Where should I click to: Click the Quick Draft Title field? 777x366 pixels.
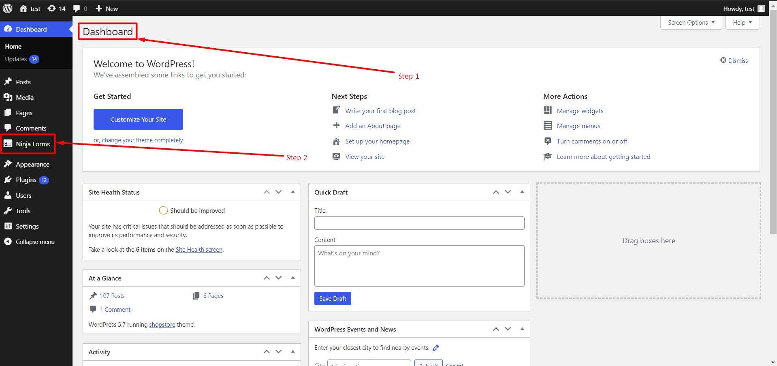[x=419, y=223]
